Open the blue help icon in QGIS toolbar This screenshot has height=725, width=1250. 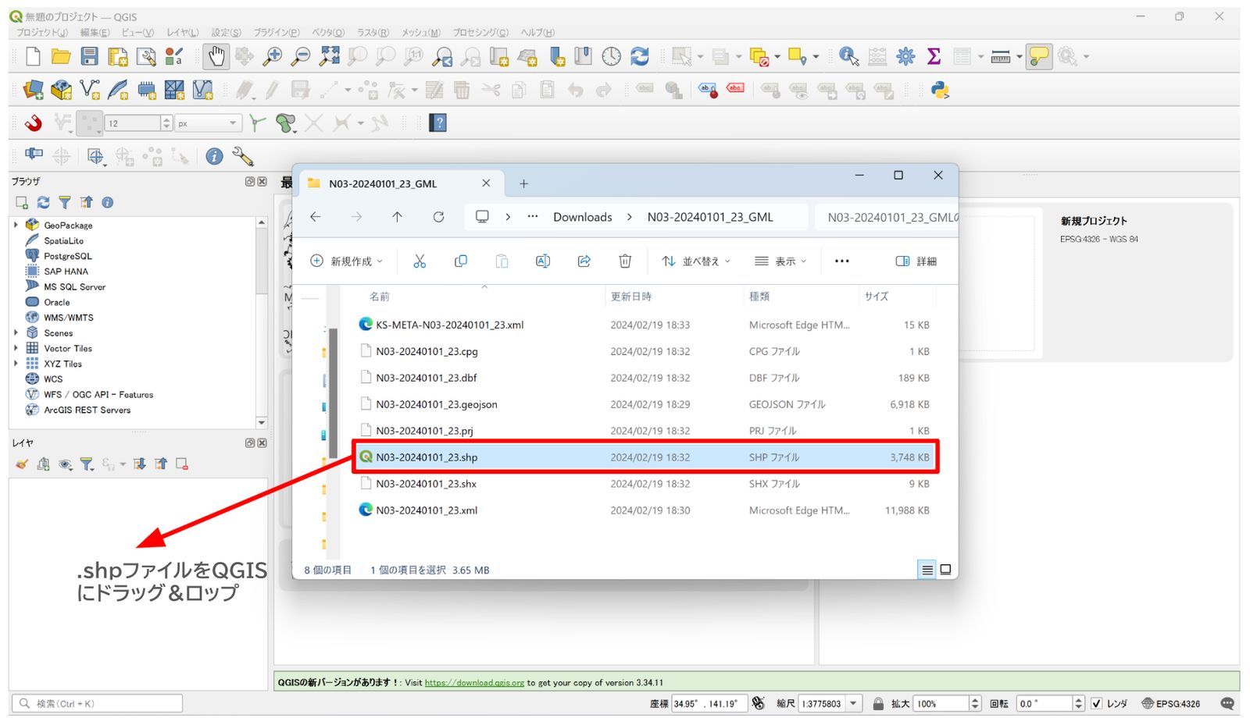pos(438,123)
